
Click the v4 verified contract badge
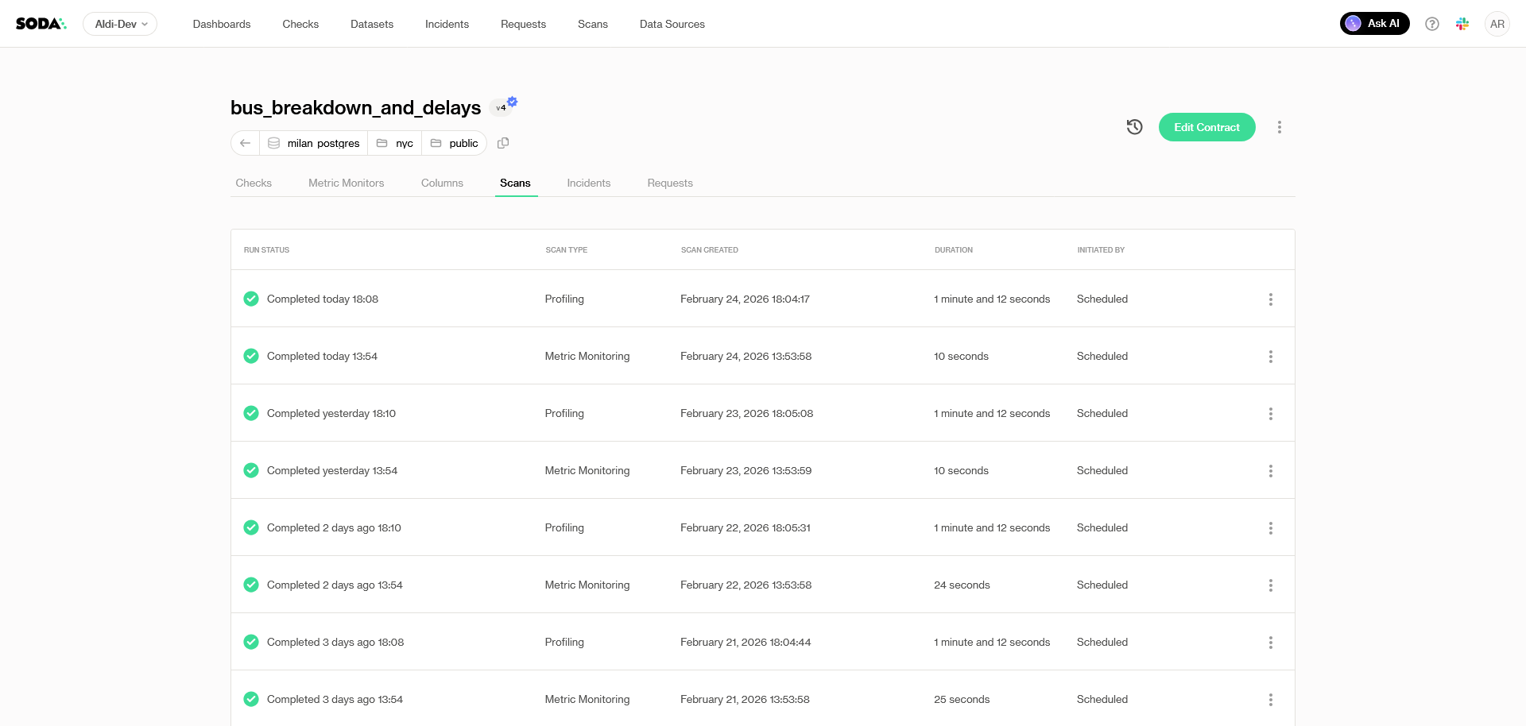click(502, 106)
